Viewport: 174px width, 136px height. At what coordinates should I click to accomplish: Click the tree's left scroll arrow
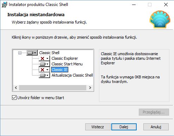click(x=16, y=88)
